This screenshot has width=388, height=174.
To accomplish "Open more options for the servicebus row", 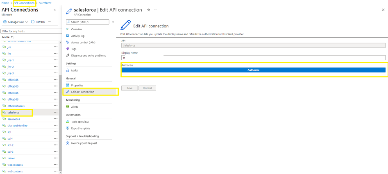I will (x=55, y=119).
